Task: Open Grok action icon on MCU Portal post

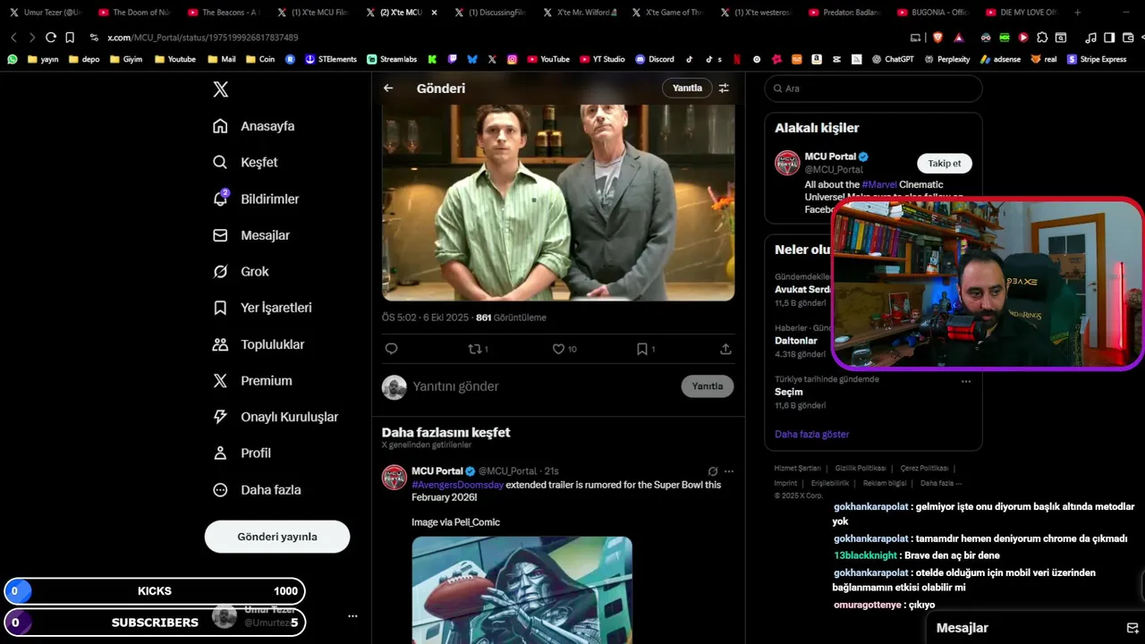Action: [x=712, y=471]
